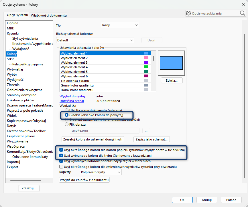Open the Wygląd domyślny link
The image size is (248, 207).
(73, 96)
